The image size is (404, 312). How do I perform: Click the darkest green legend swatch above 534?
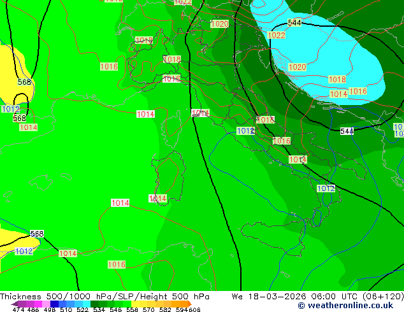pos(94,304)
